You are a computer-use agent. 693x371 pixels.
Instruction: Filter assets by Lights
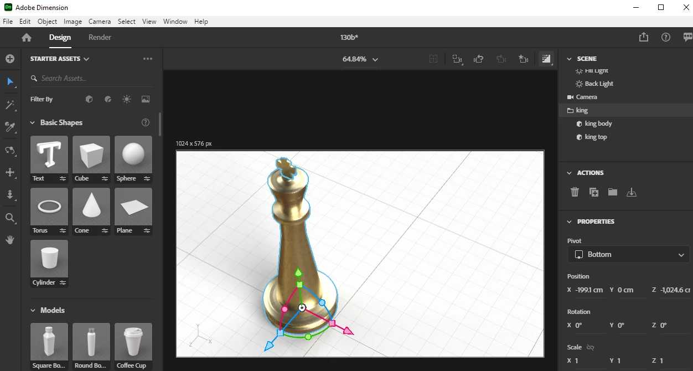(127, 99)
